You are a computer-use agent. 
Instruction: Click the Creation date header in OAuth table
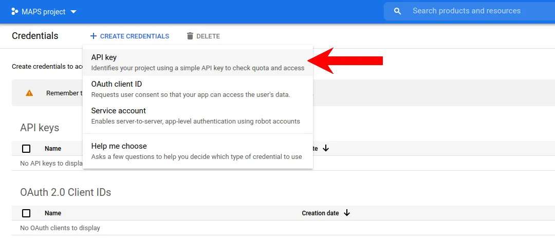pyautogui.click(x=320, y=213)
